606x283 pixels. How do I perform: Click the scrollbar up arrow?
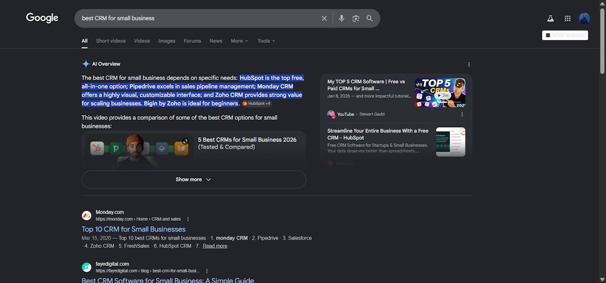click(603, 3)
